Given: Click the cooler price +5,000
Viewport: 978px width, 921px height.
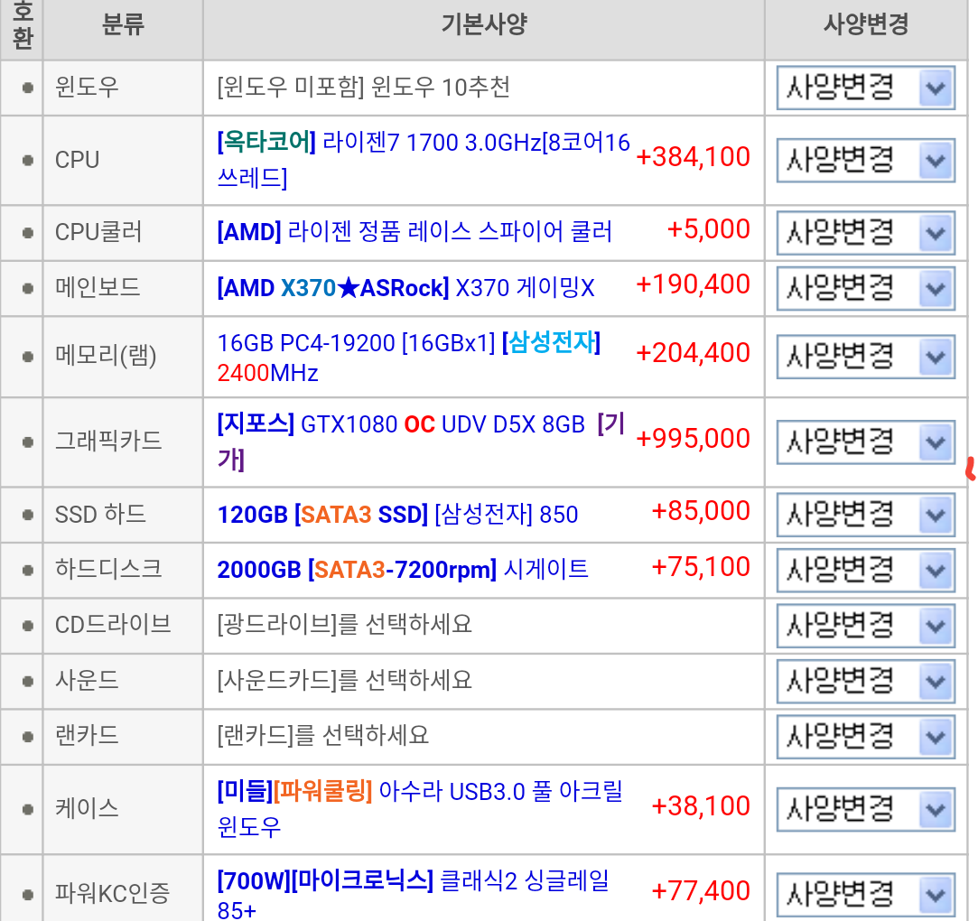Looking at the screenshot, I should click(x=709, y=228).
